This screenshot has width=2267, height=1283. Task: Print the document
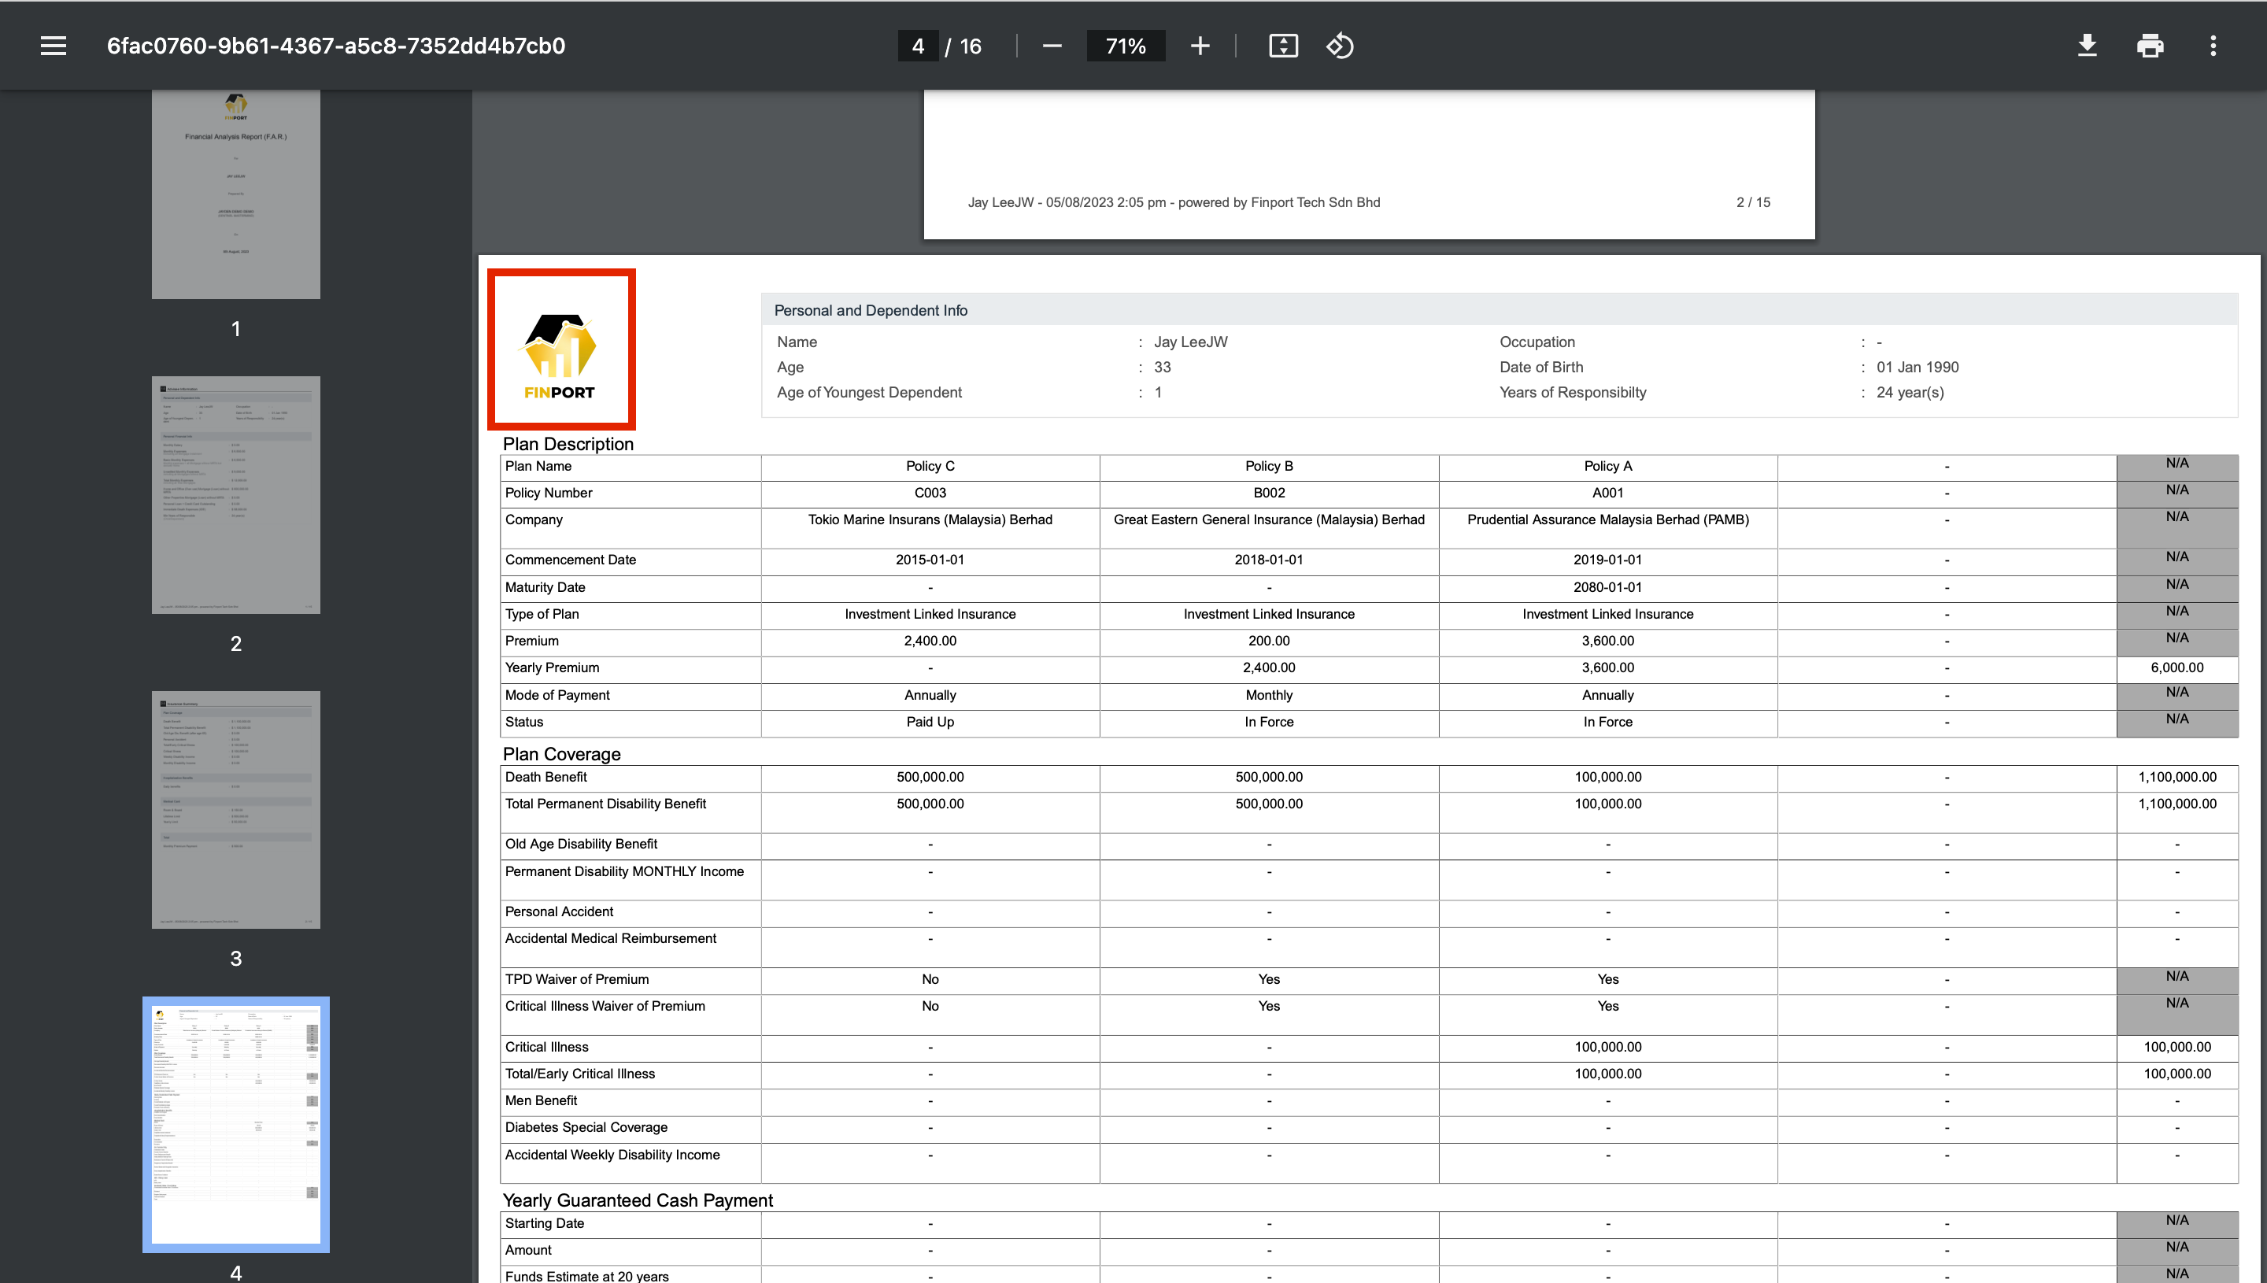[2150, 46]
